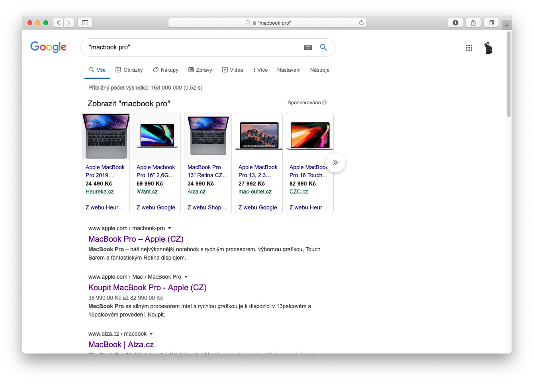Show all tabs overview icon
The image size is (534, 383).
pyautogui.click(x=491, y=23)
